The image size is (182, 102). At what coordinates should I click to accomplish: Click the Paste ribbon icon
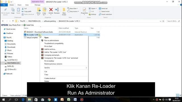18,11
